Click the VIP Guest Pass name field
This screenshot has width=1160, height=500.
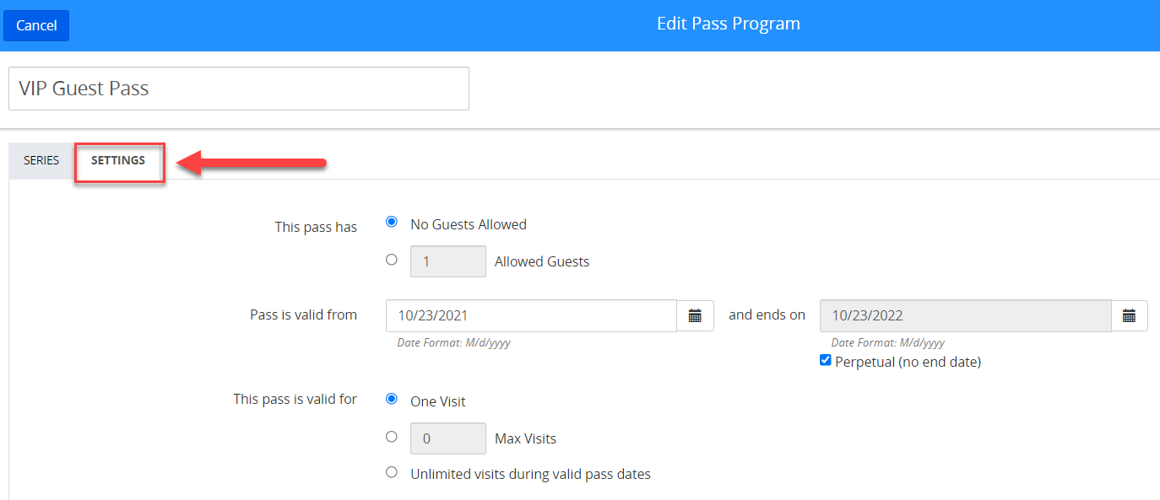[238, 88]
